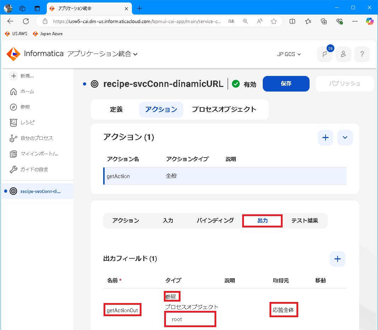
Task: Click the browser address bar URL
Action: 137,22
